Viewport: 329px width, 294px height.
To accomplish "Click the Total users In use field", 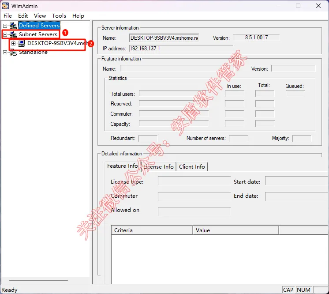I will click(x=234, y=94).
